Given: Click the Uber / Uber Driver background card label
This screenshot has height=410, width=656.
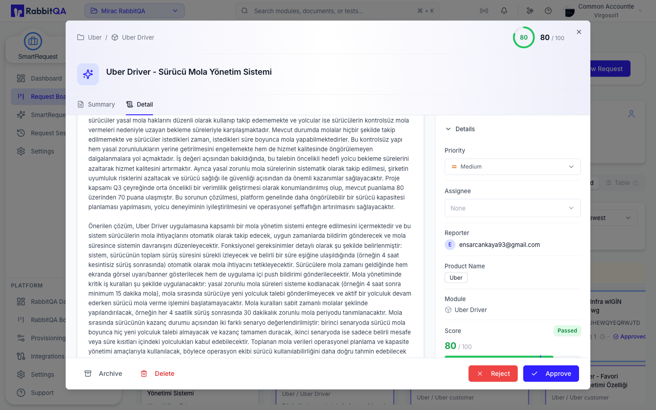Looking at the screenshot, I should (306, 394).
